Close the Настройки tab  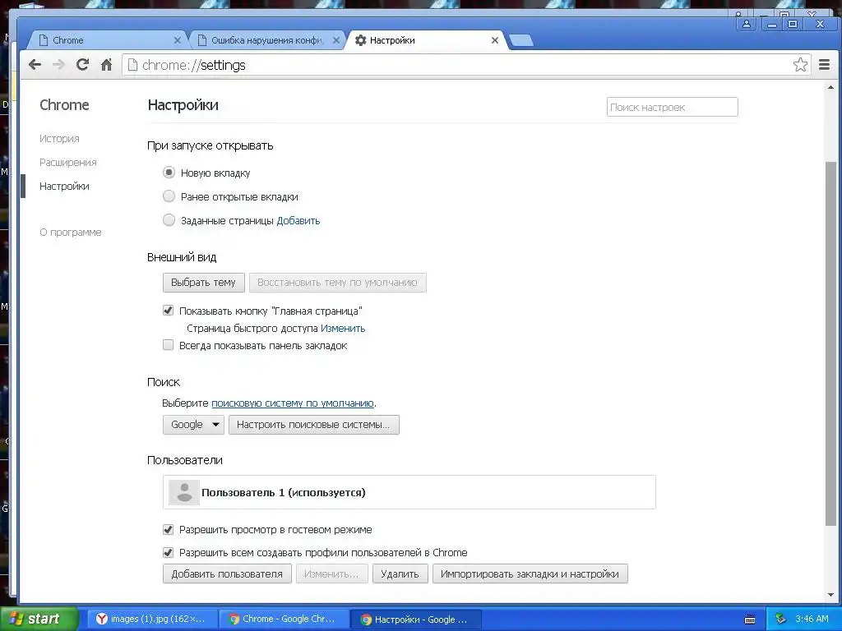coord(494,40)
